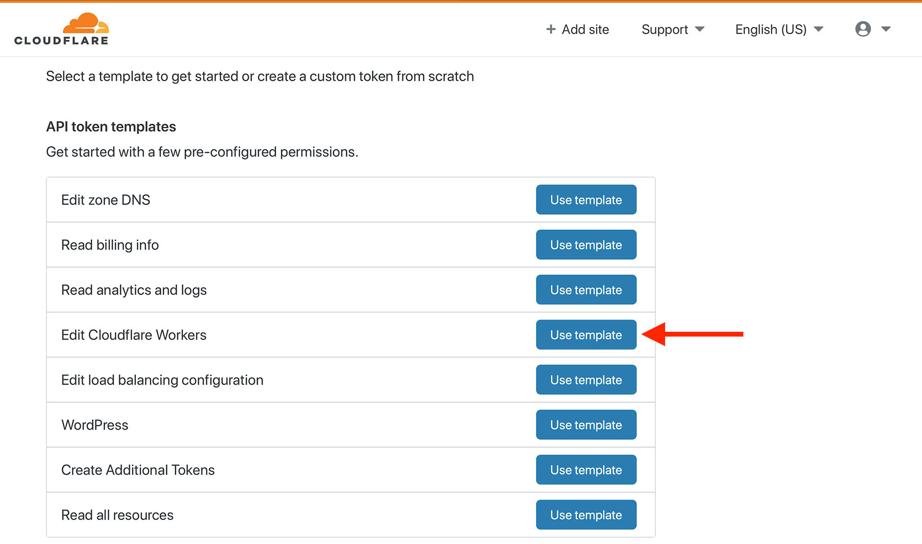Screen dimensions: 922x544
Task: Click the plus icon beside Add site
Action: coord(551,29)
